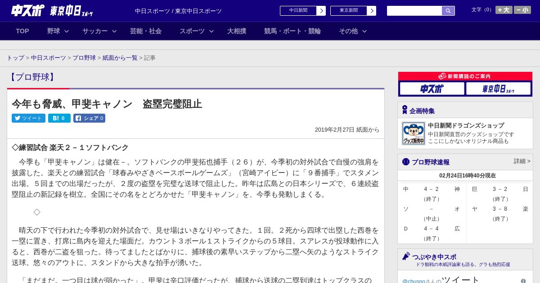Click the プロ野球 breadcrumb link
This screenshot has height=283, width=540.
pyautogui.click(x=84, y=58)
